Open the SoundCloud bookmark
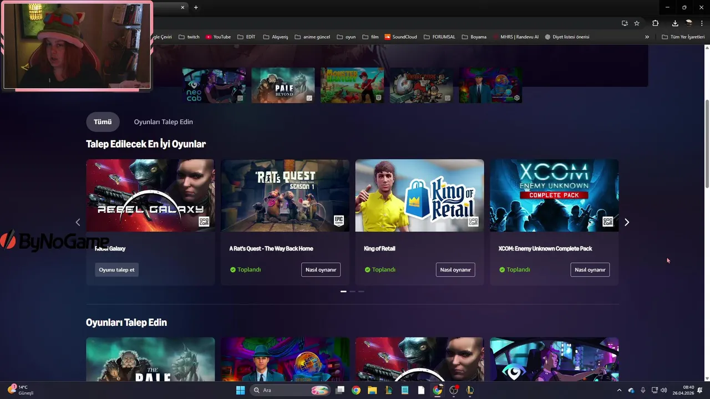The height and width of the screenshot is (399, 710). click(x=400, y=37)
